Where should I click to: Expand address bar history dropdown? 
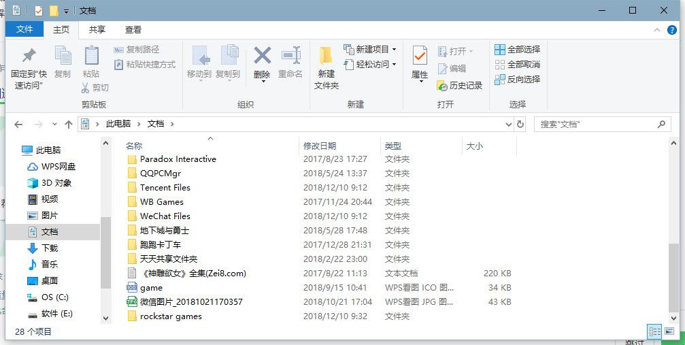tap(509, 124)
